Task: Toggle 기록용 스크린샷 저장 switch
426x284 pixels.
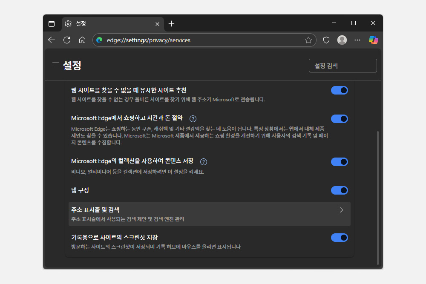Action: (x=340, y=238)
